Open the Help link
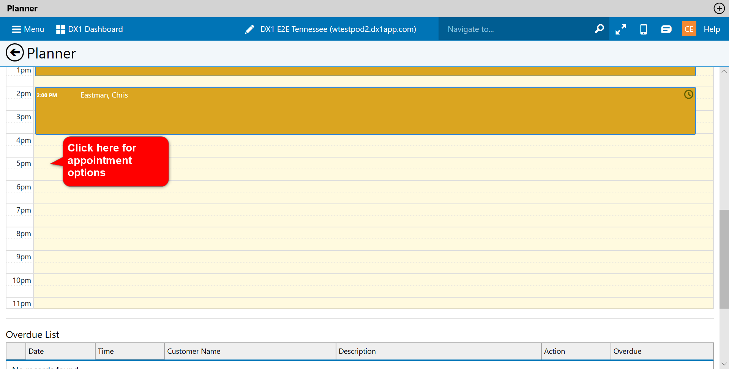729x369 pixels. pyautogui.click(x=712, y=29)
